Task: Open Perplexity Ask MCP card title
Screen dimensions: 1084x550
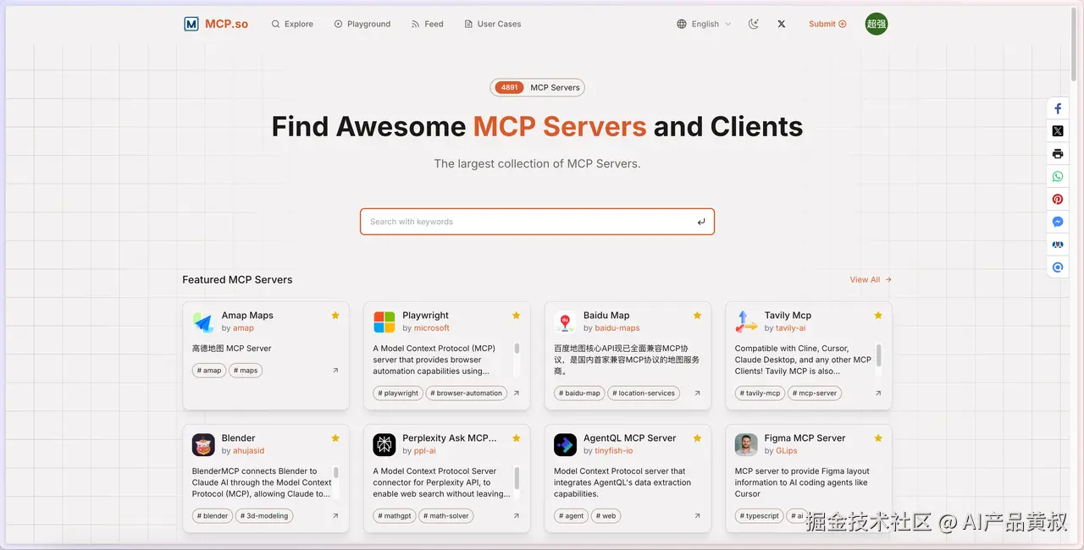Action: point(450,437)
